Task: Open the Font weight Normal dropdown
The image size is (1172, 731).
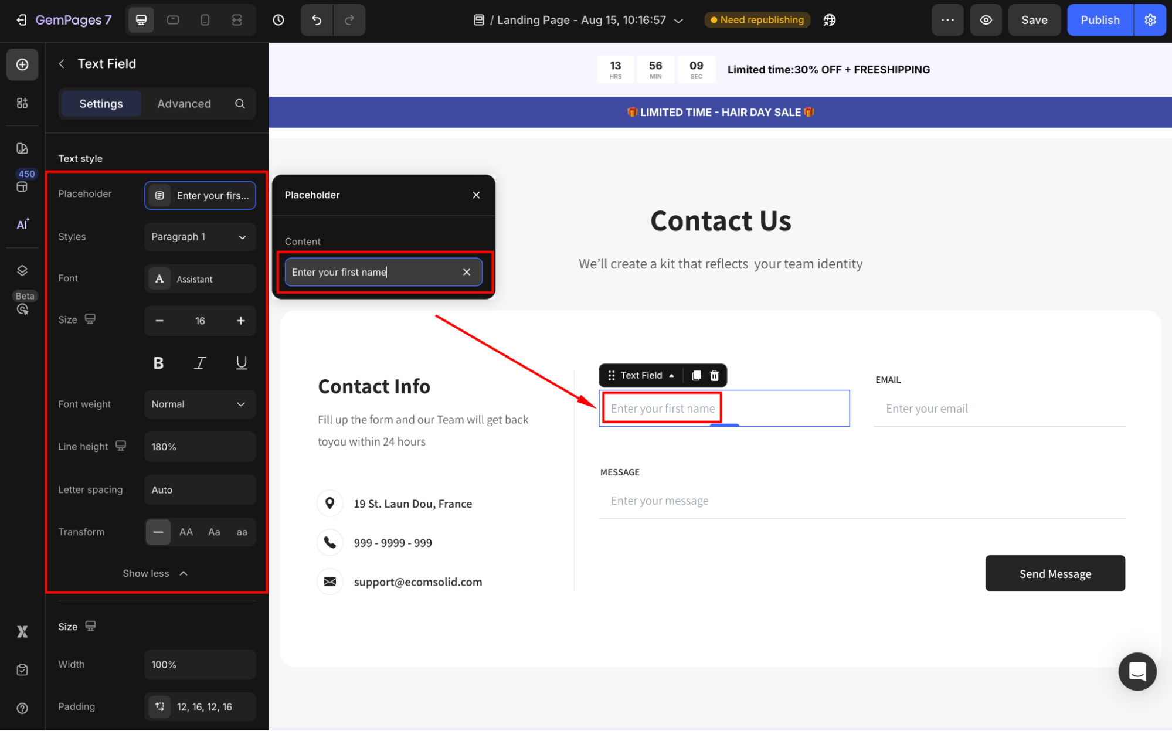Action: tap(199, 404)
